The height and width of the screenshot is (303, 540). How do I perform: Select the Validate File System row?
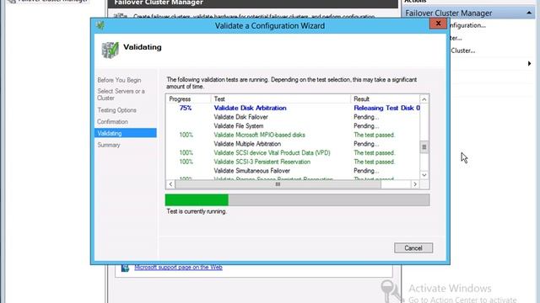pos(293,126)
